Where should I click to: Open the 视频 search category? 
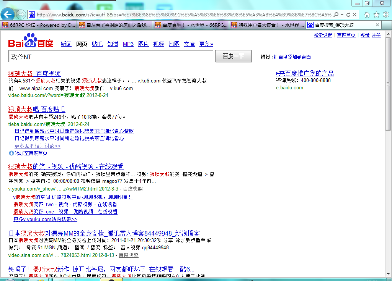pyautogui.click(x=158, y=44)
